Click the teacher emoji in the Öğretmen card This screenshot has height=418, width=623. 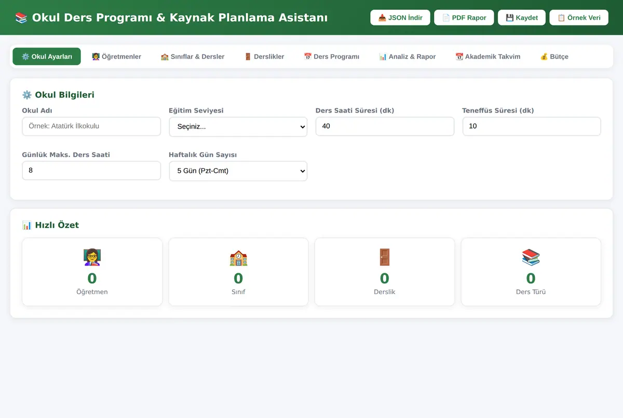[92, 257]
